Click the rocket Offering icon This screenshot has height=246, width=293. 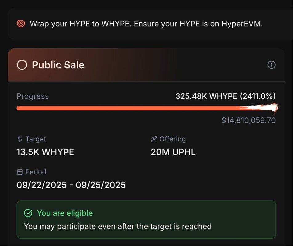coord(154,139)
